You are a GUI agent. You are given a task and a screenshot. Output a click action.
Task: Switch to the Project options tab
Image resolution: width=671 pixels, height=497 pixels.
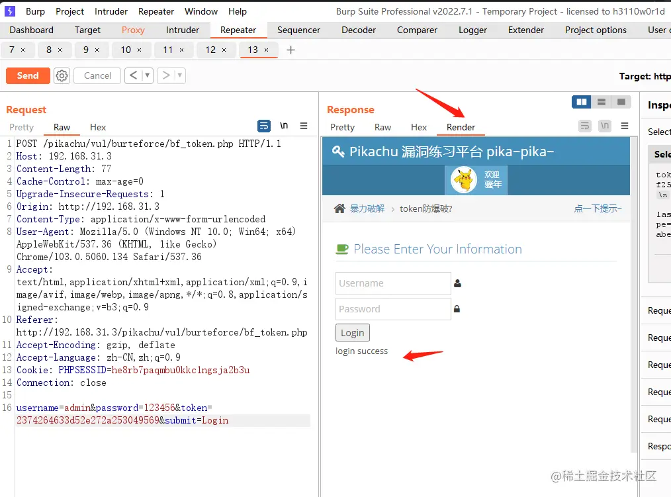pyautogui.click(x=596, y=30)
